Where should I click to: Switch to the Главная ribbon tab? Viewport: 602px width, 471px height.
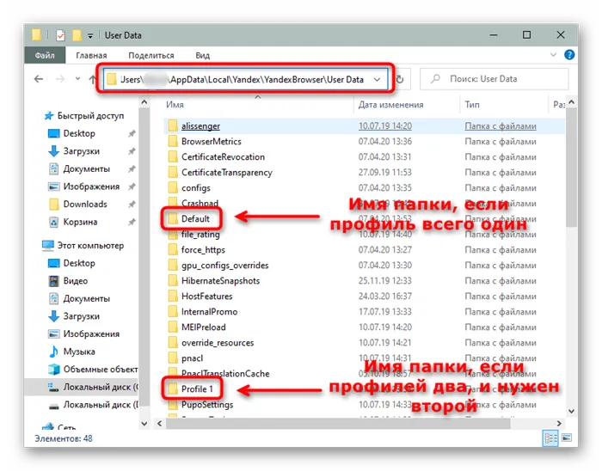tap(91, 56)
